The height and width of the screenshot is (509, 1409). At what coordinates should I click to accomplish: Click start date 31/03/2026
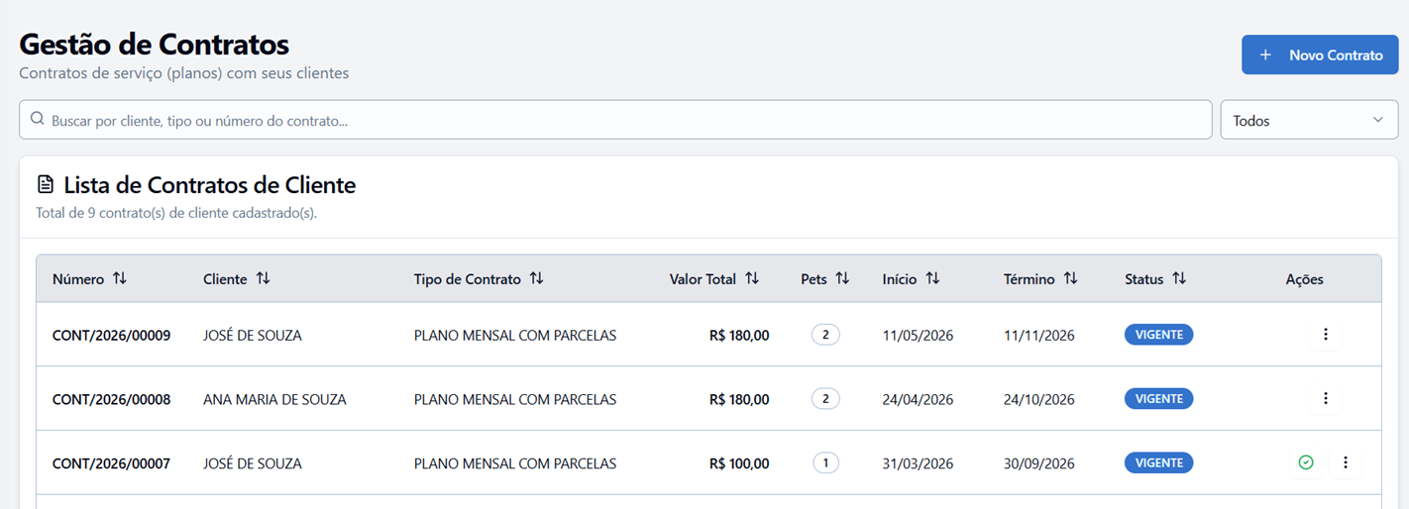point(918,463)
